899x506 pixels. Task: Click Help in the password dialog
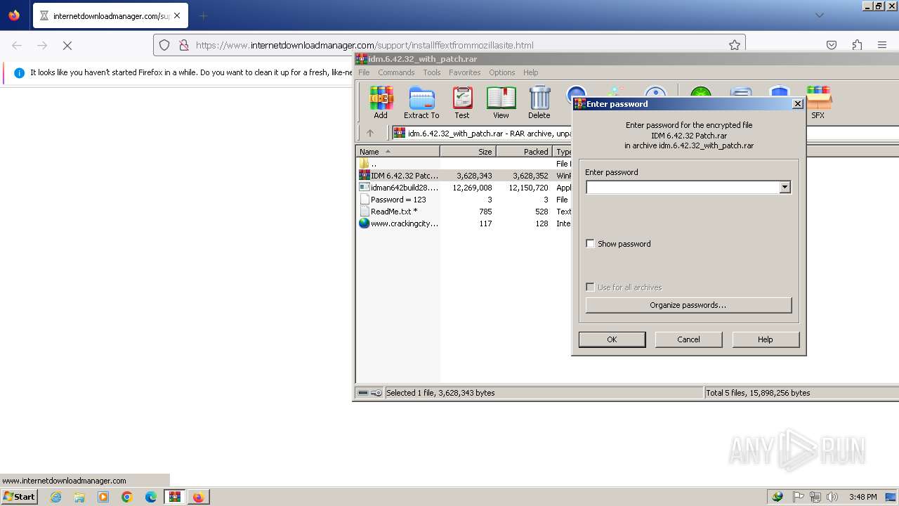(x=766, y=339)
